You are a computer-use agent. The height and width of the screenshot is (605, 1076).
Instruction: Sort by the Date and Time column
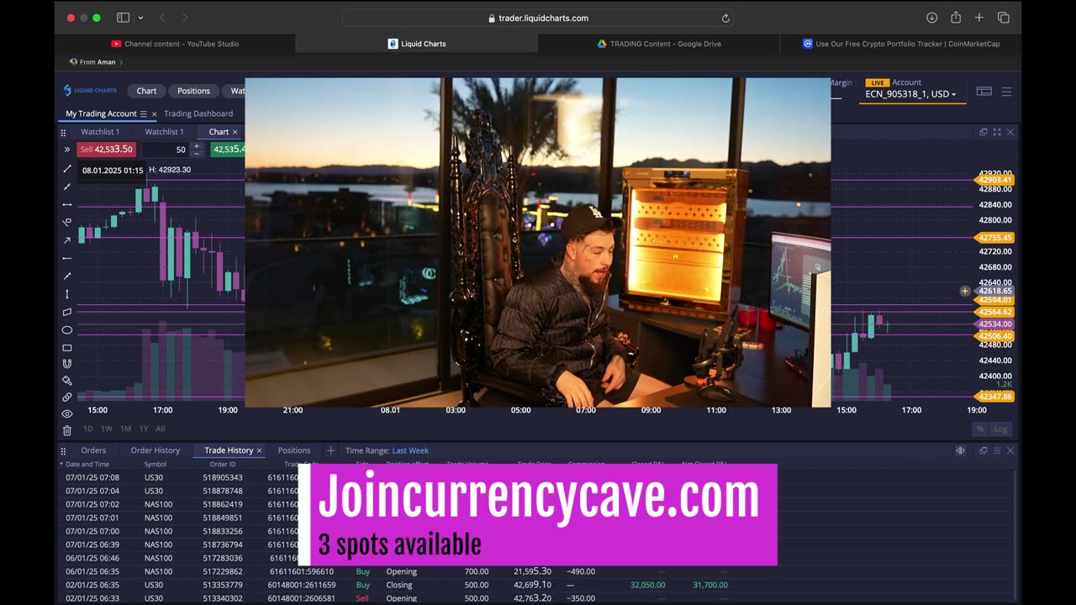tap(87, 464)
